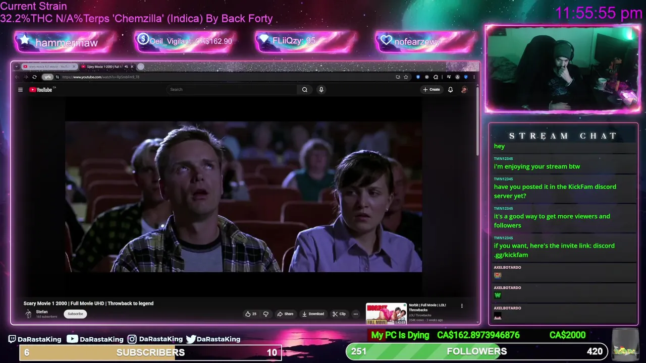Click the Subscribers goal progress bar
Viewport: 646px width, 363px height.
(x=150, y=352)
